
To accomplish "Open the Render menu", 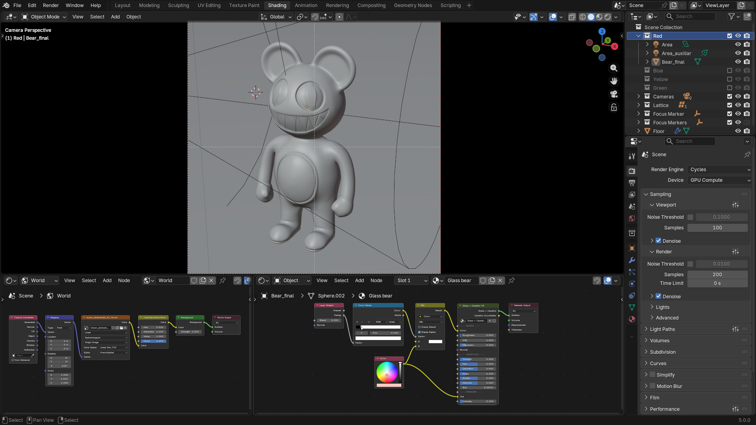I will click(x=51, y=6).
